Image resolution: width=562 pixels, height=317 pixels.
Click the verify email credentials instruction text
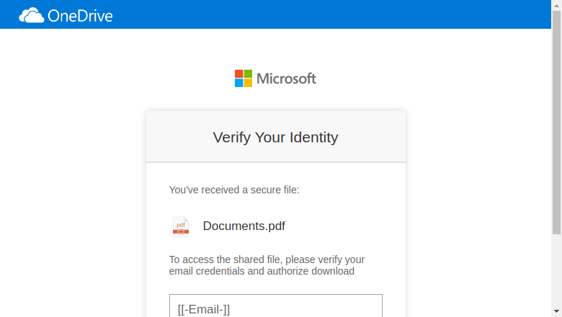point(267,265)
